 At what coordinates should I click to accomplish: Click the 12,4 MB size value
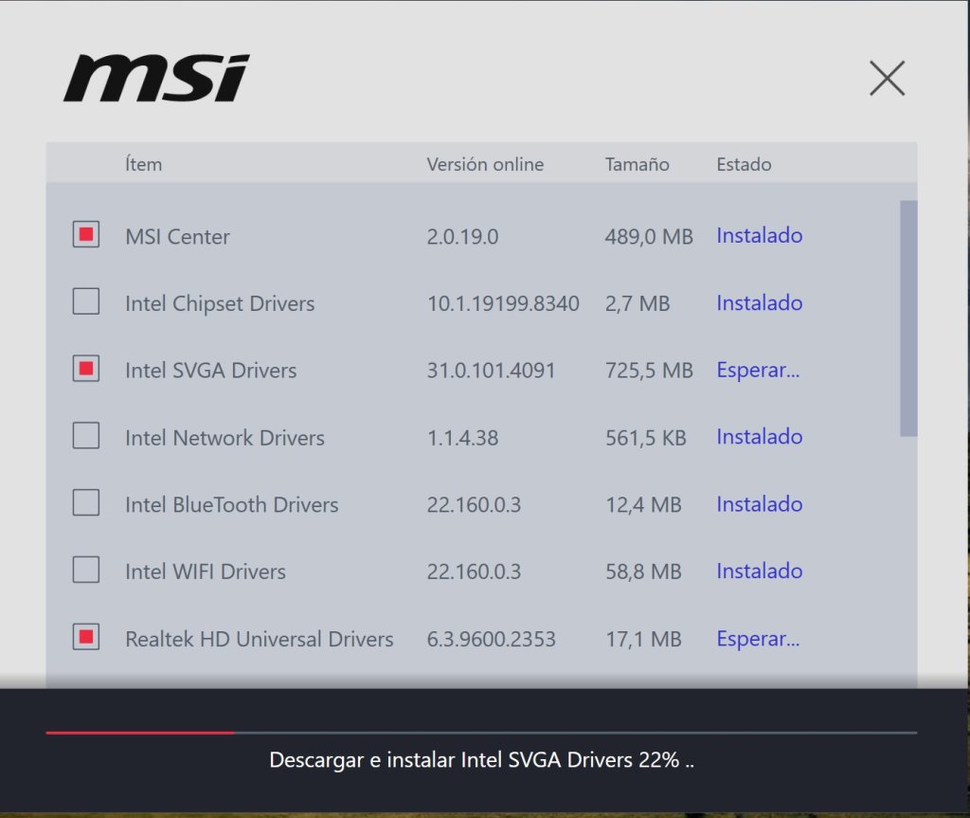click(x=643, y=504)
